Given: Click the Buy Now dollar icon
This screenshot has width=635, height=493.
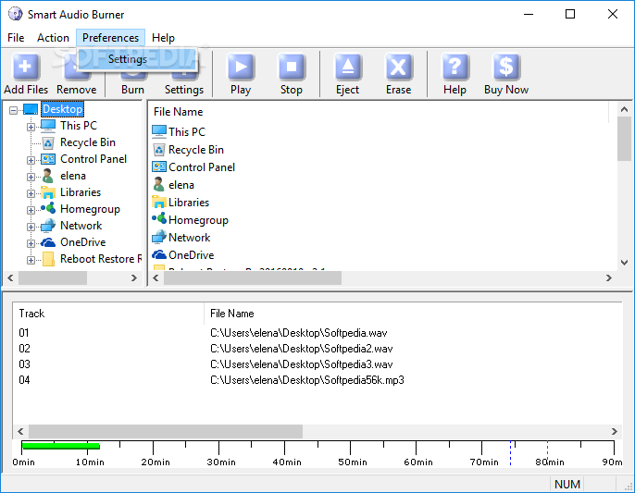Looking at the screenshot, I should point(505,67).
